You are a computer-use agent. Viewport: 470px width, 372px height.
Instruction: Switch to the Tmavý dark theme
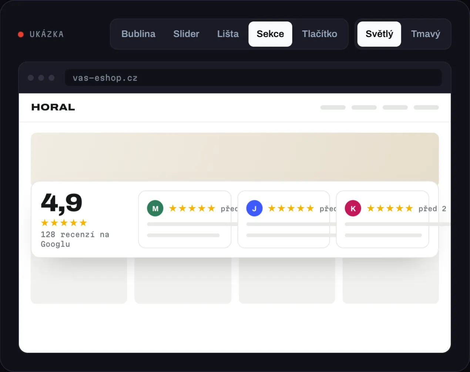click(x=426, y=34)
